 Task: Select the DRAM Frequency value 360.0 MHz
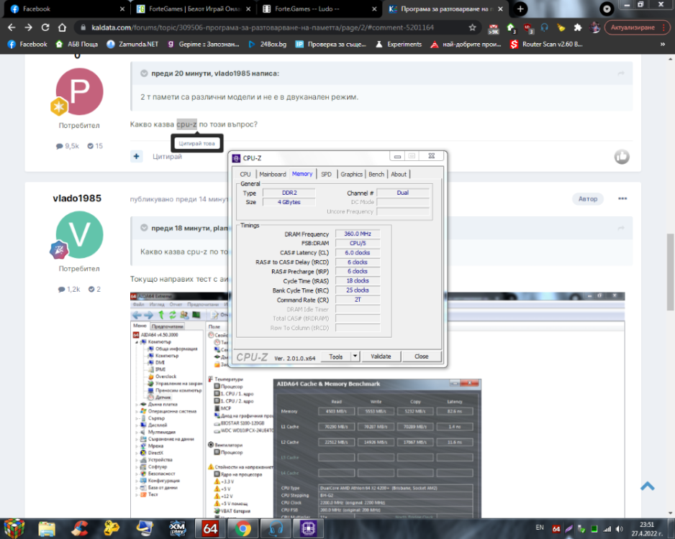click(358, 234)
